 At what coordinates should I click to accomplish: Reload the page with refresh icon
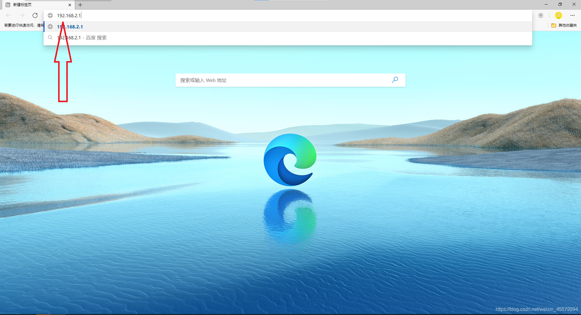[35, 15]
